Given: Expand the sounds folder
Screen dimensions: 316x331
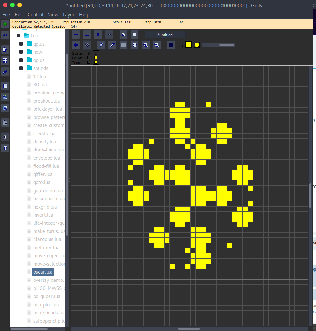Looking at the screenshot, I should pyautogui.click(x=21, y=68).
